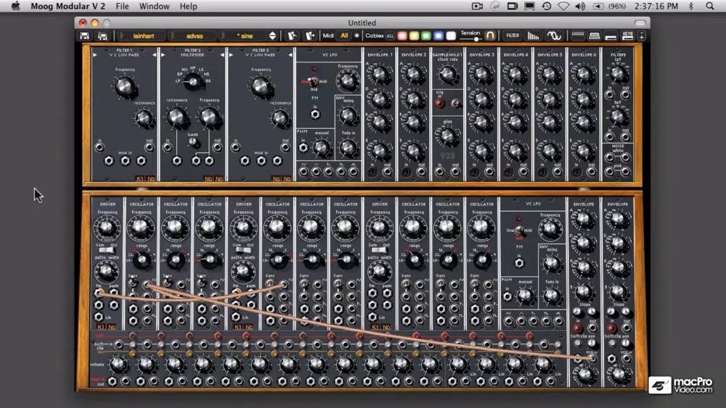
Task: Toggle second Driver Sem/Oct switch
Action: [x=242, y=250]
